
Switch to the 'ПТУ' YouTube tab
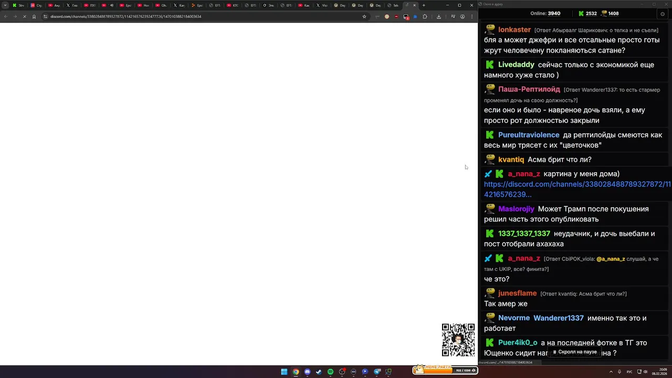(x=90, y=5)
